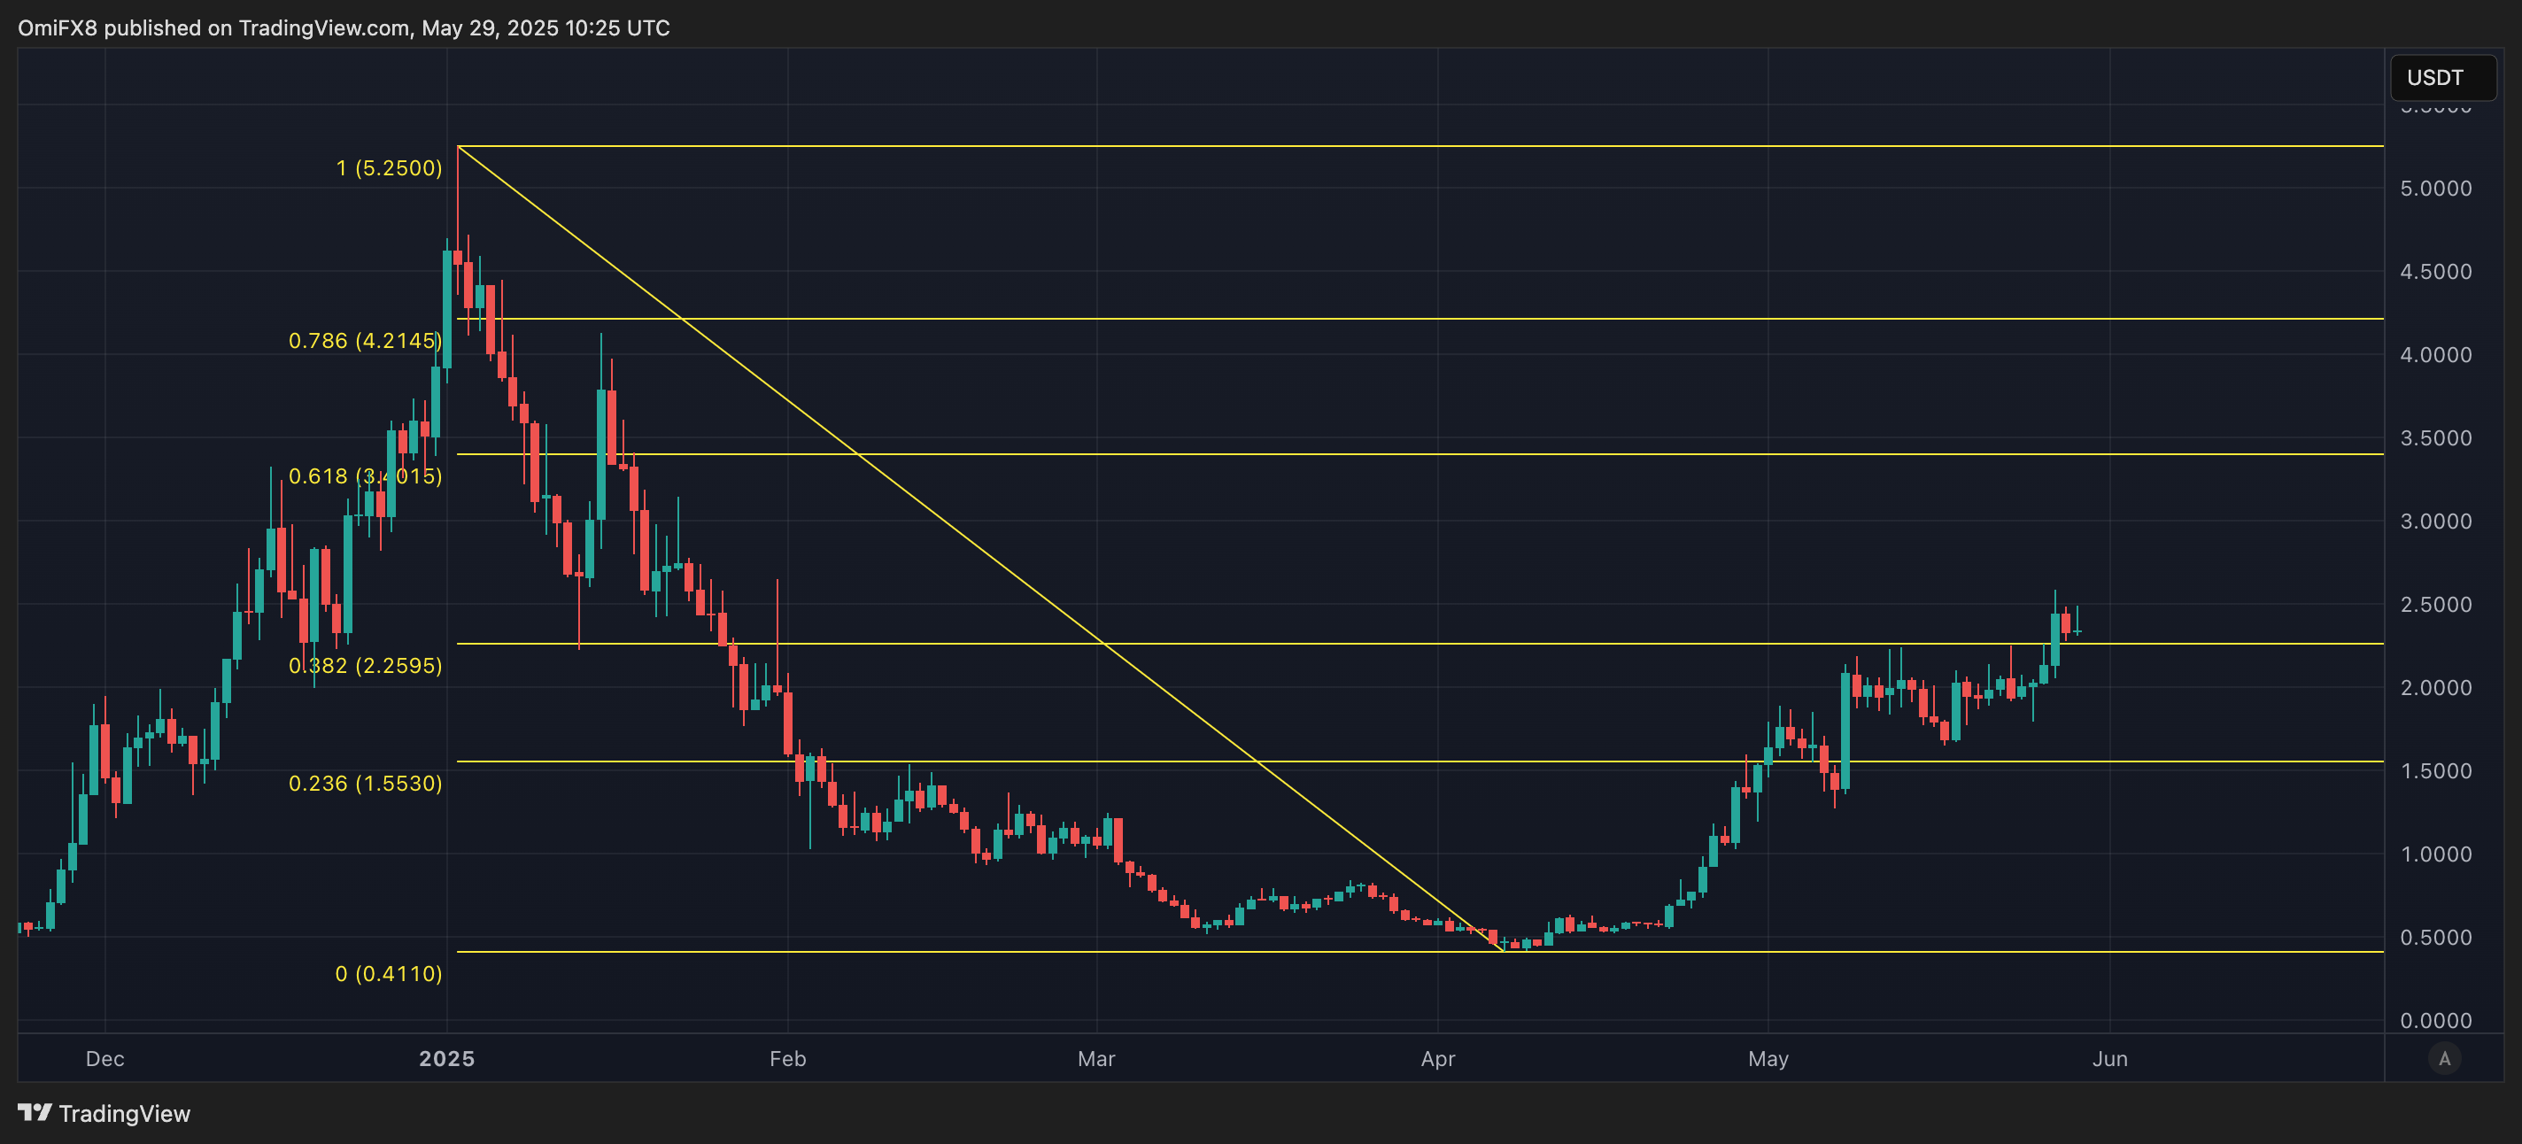Screen dimensions: 2522x1144
Task: Click the 5.0000 price scale value
Action: [2436, 188]
